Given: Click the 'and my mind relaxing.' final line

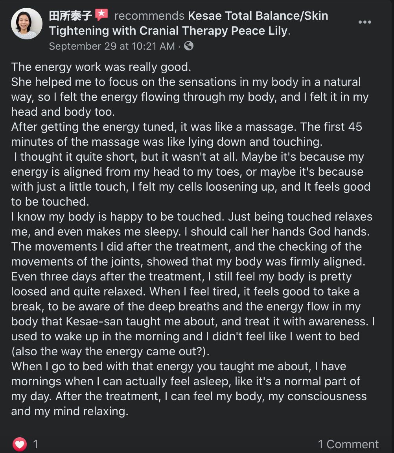Looking at the screenshot, I should point(70,411).
